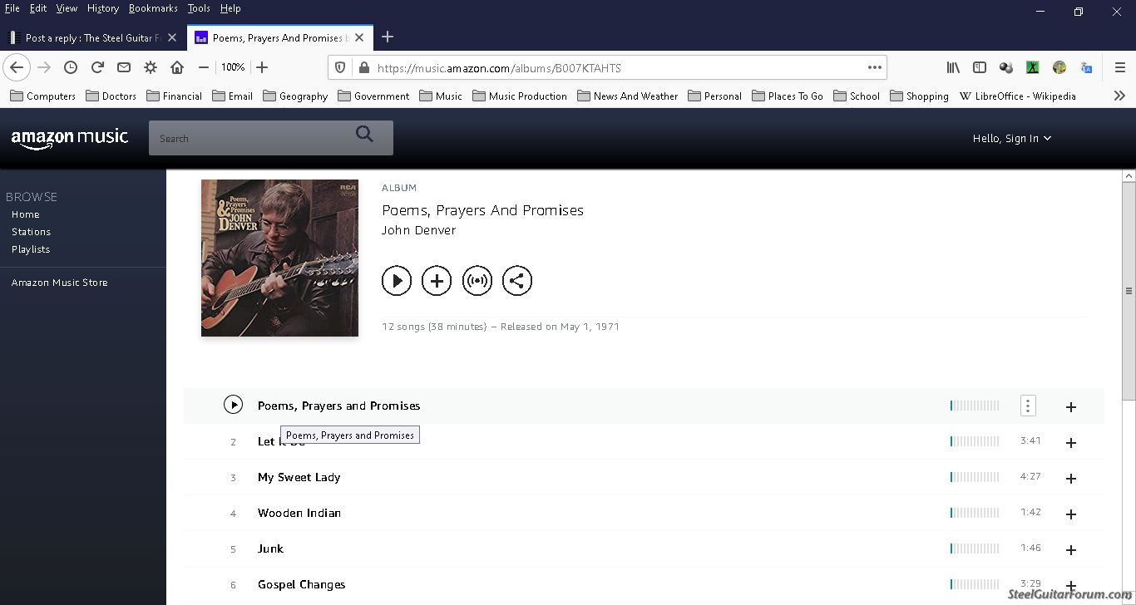Screen dimensions: 1136x605
Task: Click popularity bar of My Sweet Lady
Action: coord(975,477)
